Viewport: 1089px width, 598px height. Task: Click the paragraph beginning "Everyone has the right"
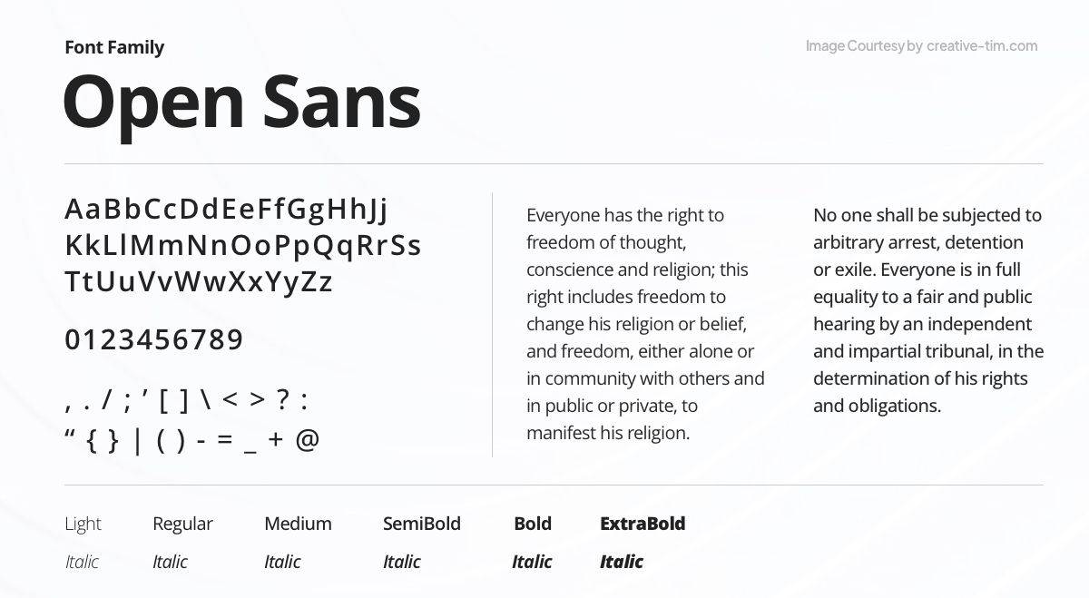pos(644,324)
